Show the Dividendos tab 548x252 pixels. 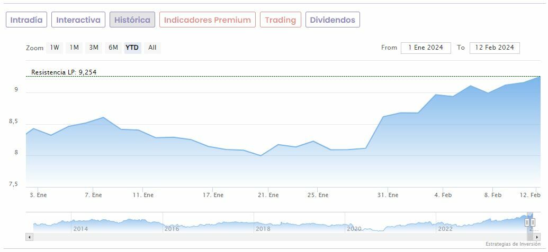click(x=333, y=20)
